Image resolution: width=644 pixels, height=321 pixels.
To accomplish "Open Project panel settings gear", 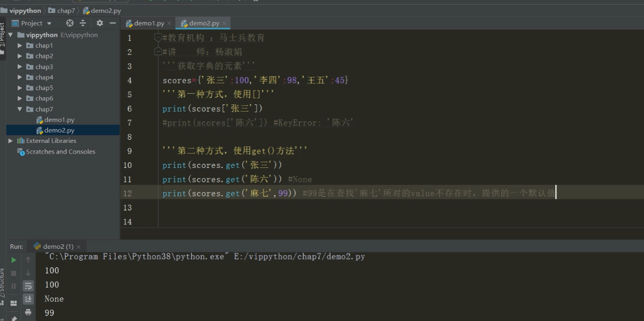I will pyautogui.click(x=100, y=23).
